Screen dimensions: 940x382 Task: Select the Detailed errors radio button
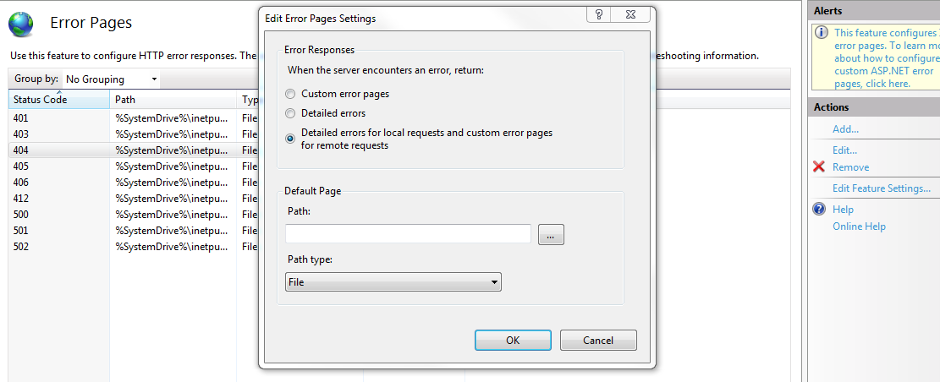[x=291, y=113]
